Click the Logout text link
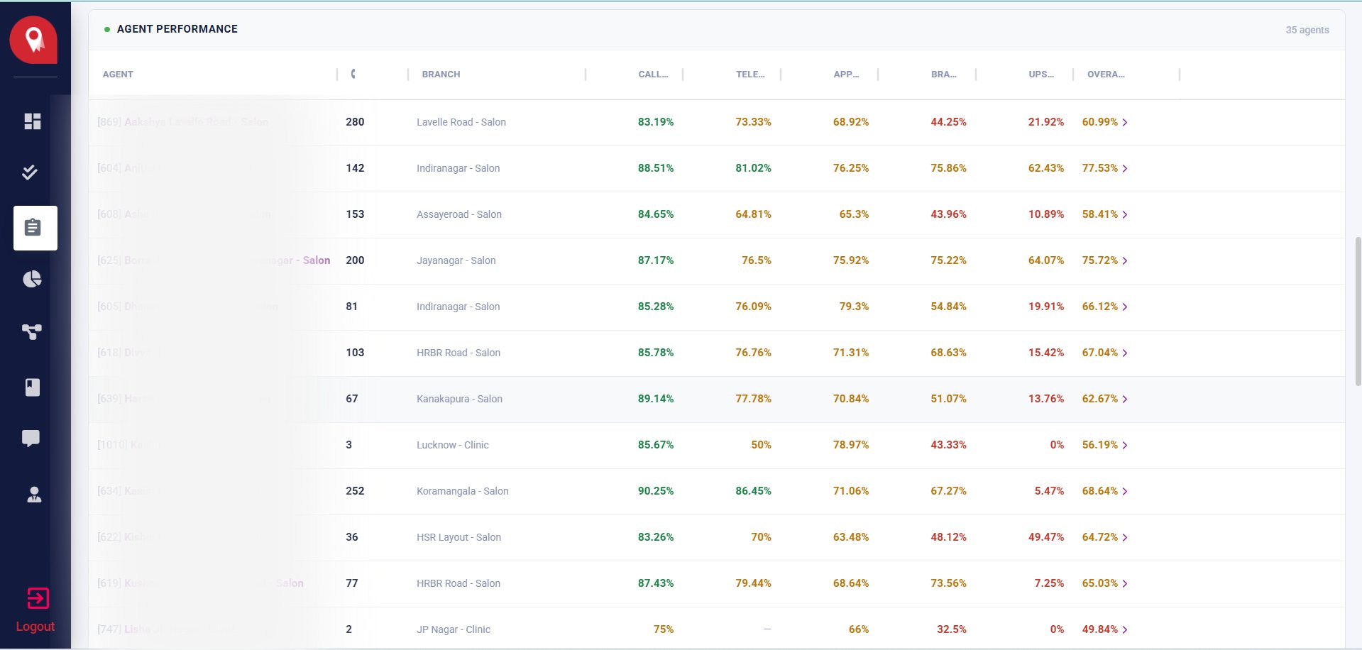1362x650 pixels. [x=35, y=627]
